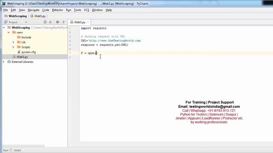Viewport: 273px width, 153px height.
Task: Open the Code menu
Action: click(46, 10)
